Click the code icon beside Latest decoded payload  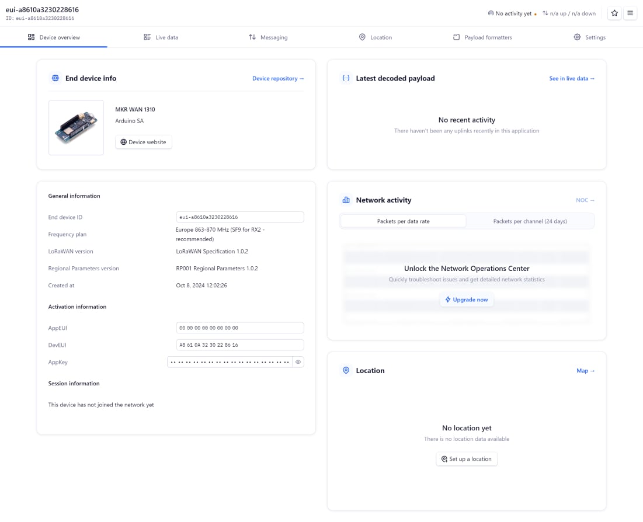[346, 77]
